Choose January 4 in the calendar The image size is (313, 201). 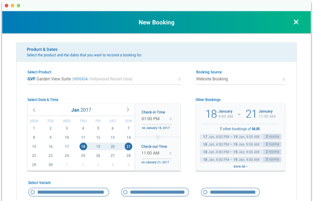pos(83,128)
